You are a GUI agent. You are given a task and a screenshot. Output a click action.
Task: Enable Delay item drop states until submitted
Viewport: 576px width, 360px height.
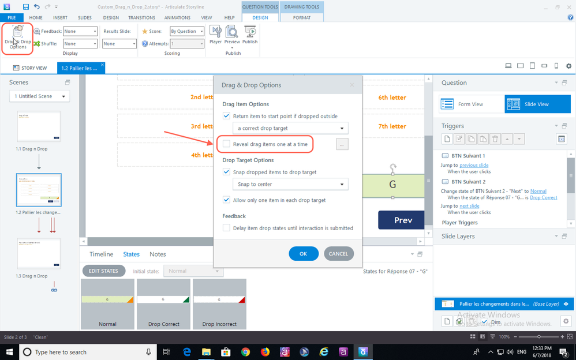226,228
